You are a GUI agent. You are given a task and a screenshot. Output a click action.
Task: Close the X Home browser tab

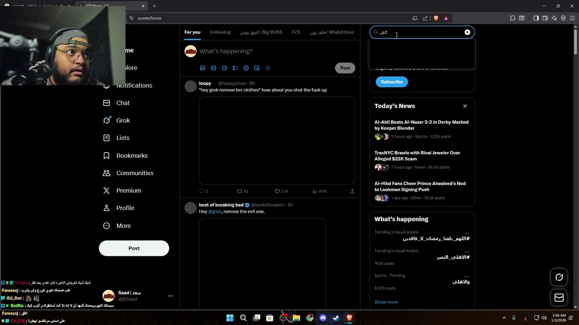pyautogui.click(x=143, y=6)
